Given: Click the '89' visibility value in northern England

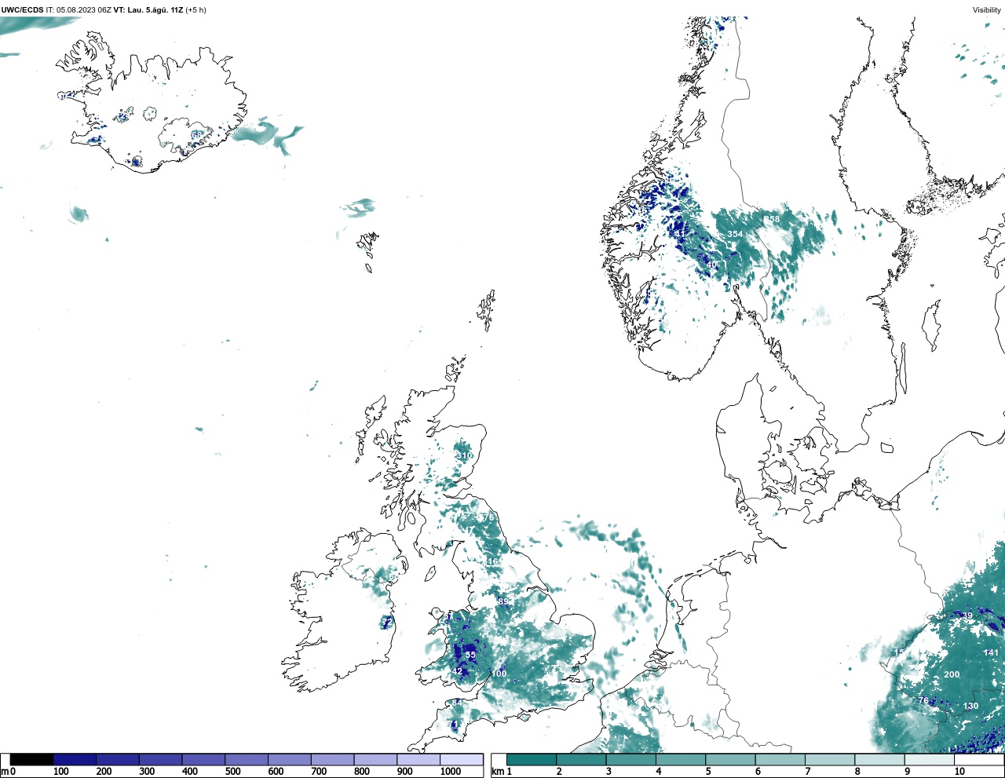Looking at the screenshot, I should click(503, 601).
